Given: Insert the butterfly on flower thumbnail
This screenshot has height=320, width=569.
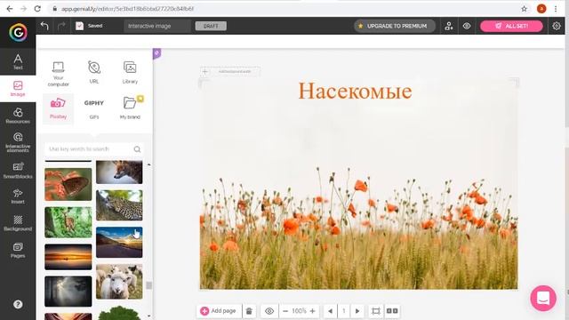Looking at the screenshot, I should [x=68, y=184].
